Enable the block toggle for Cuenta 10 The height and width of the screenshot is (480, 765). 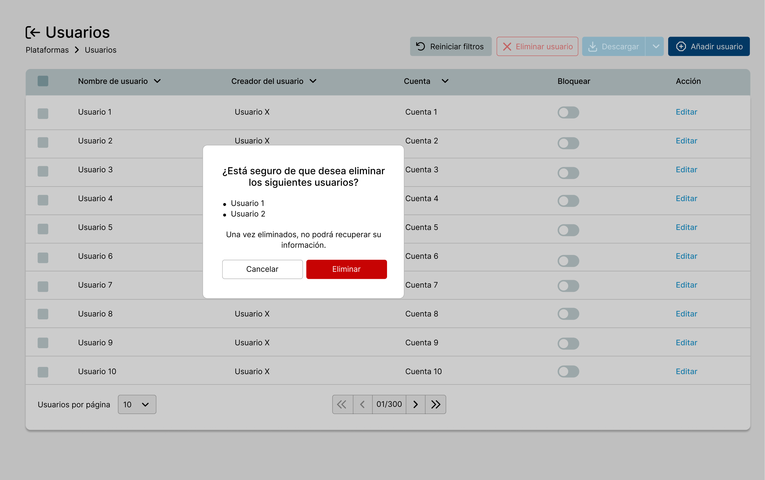tap(568, 371)
